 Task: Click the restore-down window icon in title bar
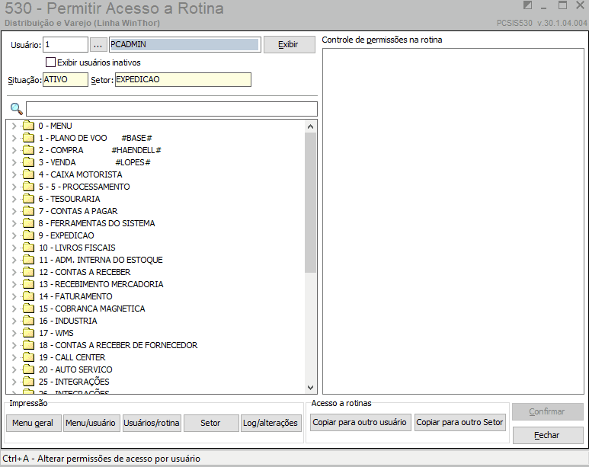[x=527, y=5]
